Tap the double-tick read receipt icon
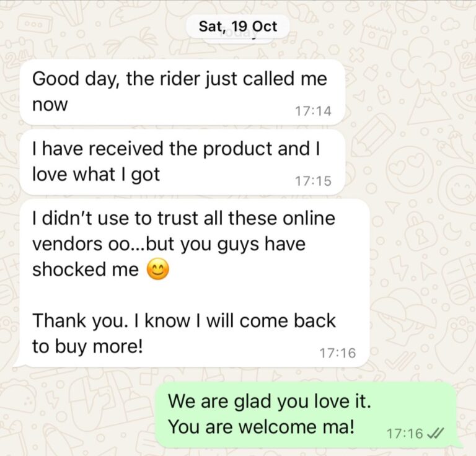The height and width of the screenshot is (456, 476). click(435, 433)
